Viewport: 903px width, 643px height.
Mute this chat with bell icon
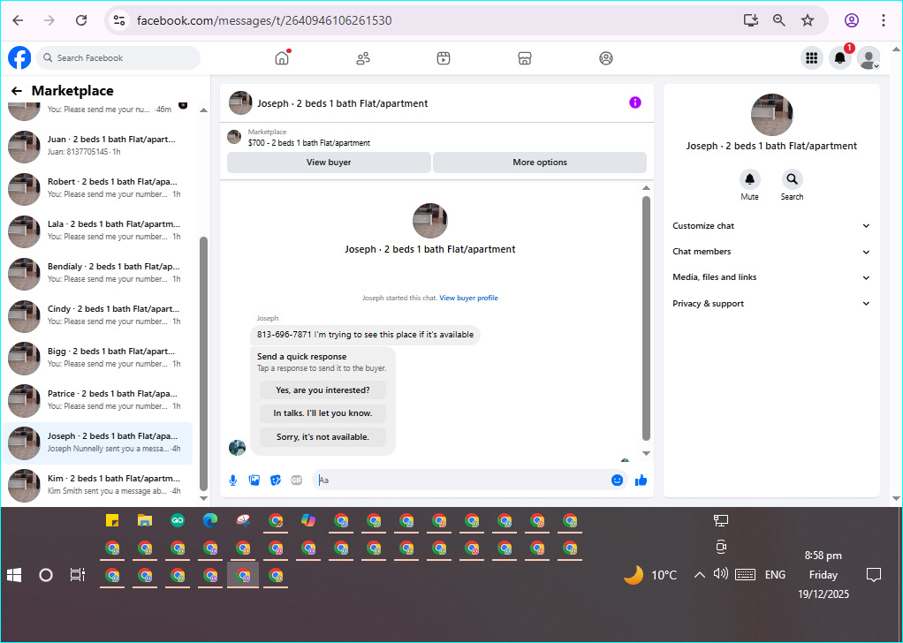(750, 179)
